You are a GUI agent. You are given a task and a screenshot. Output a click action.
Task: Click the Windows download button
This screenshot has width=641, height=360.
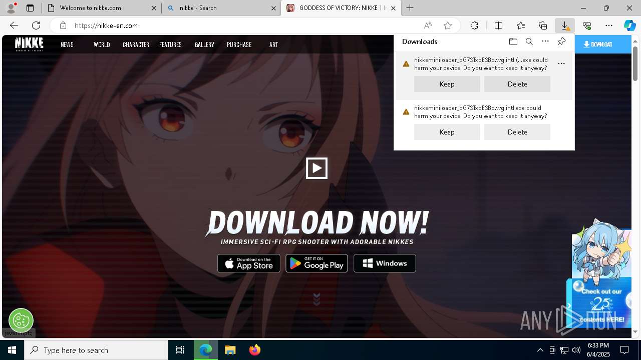[x=385, y=263]
